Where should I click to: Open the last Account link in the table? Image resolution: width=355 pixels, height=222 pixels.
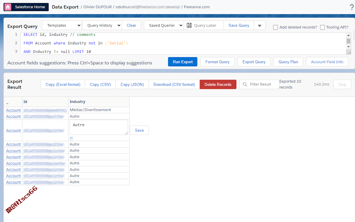pos(13,182)
